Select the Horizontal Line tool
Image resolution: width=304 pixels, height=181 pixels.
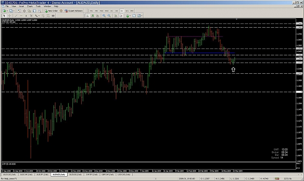point(21,16)
